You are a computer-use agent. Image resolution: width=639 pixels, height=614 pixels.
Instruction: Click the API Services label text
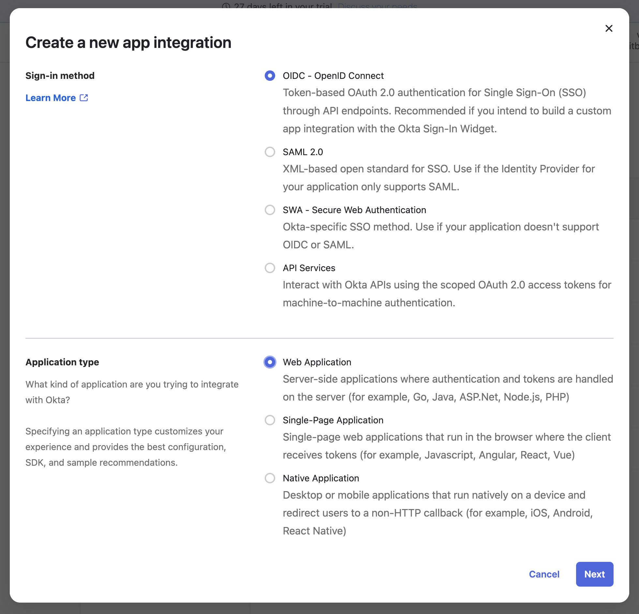[309, 268]
